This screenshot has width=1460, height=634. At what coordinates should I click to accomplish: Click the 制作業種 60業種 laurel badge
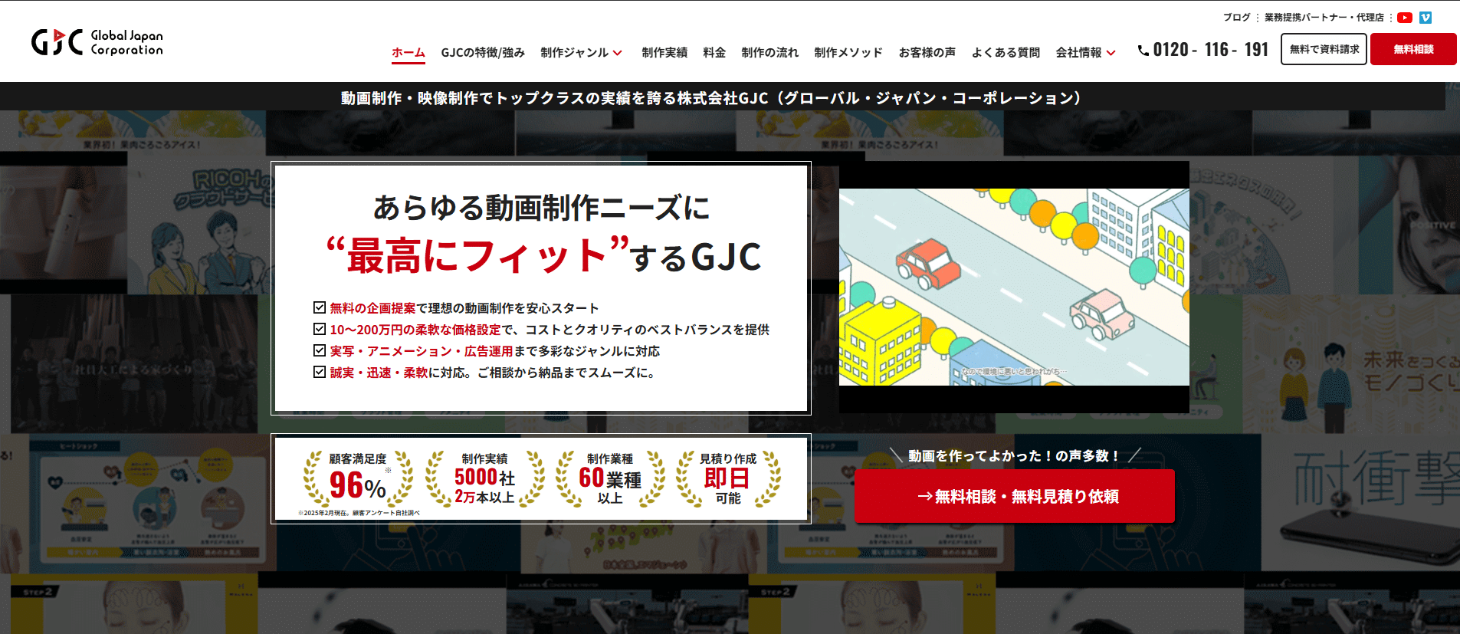pyautogui.click(x=610, y=479)
